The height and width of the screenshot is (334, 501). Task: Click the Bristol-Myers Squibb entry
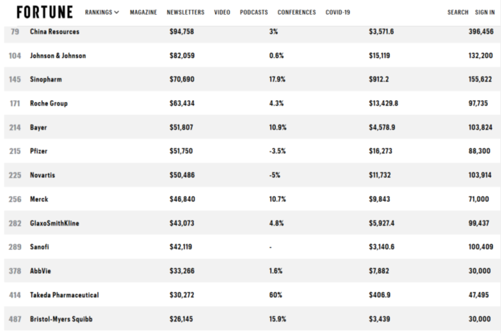pyautogui.click(x=61, y=319)
